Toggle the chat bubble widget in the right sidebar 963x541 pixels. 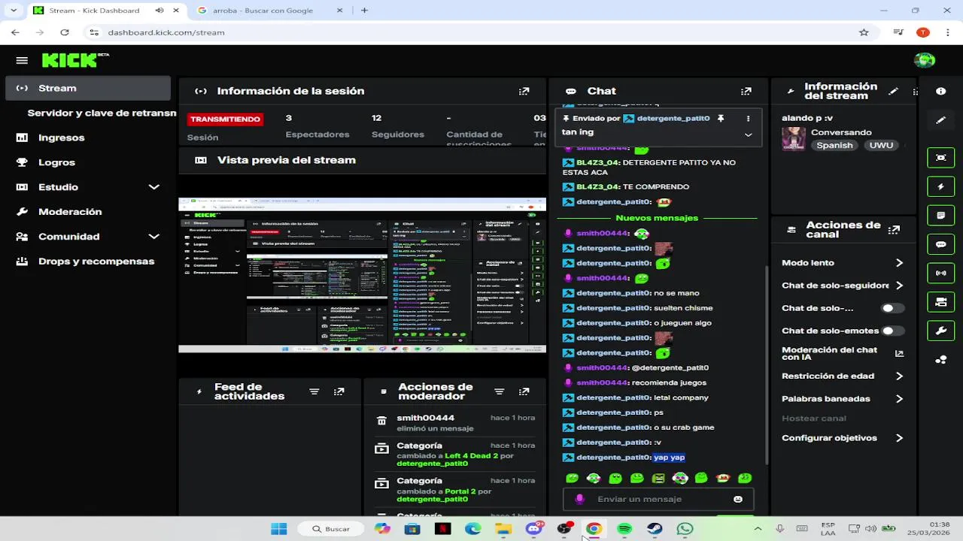tap(940, 244)
